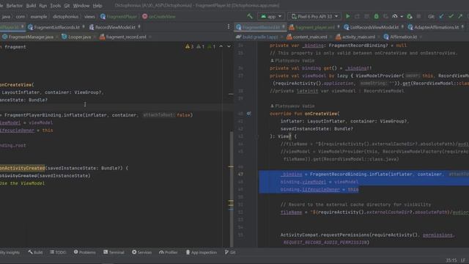
Task: Go to previous highlighted error arrow
Action: tap(221, 46)
